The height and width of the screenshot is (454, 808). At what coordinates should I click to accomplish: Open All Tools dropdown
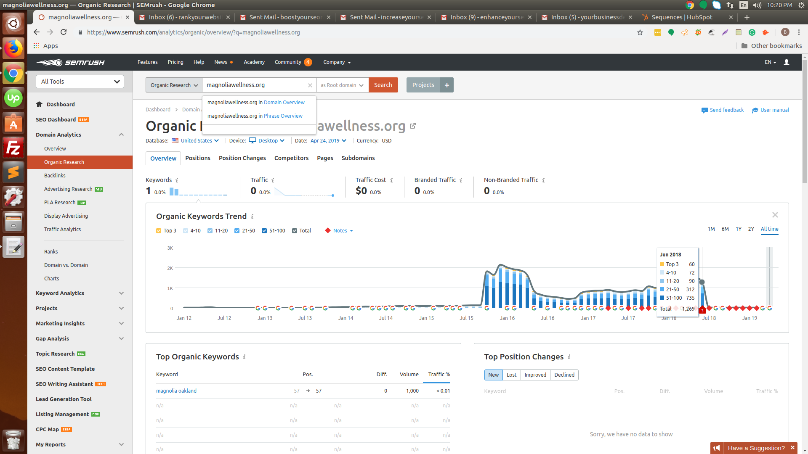pos(80,82)
